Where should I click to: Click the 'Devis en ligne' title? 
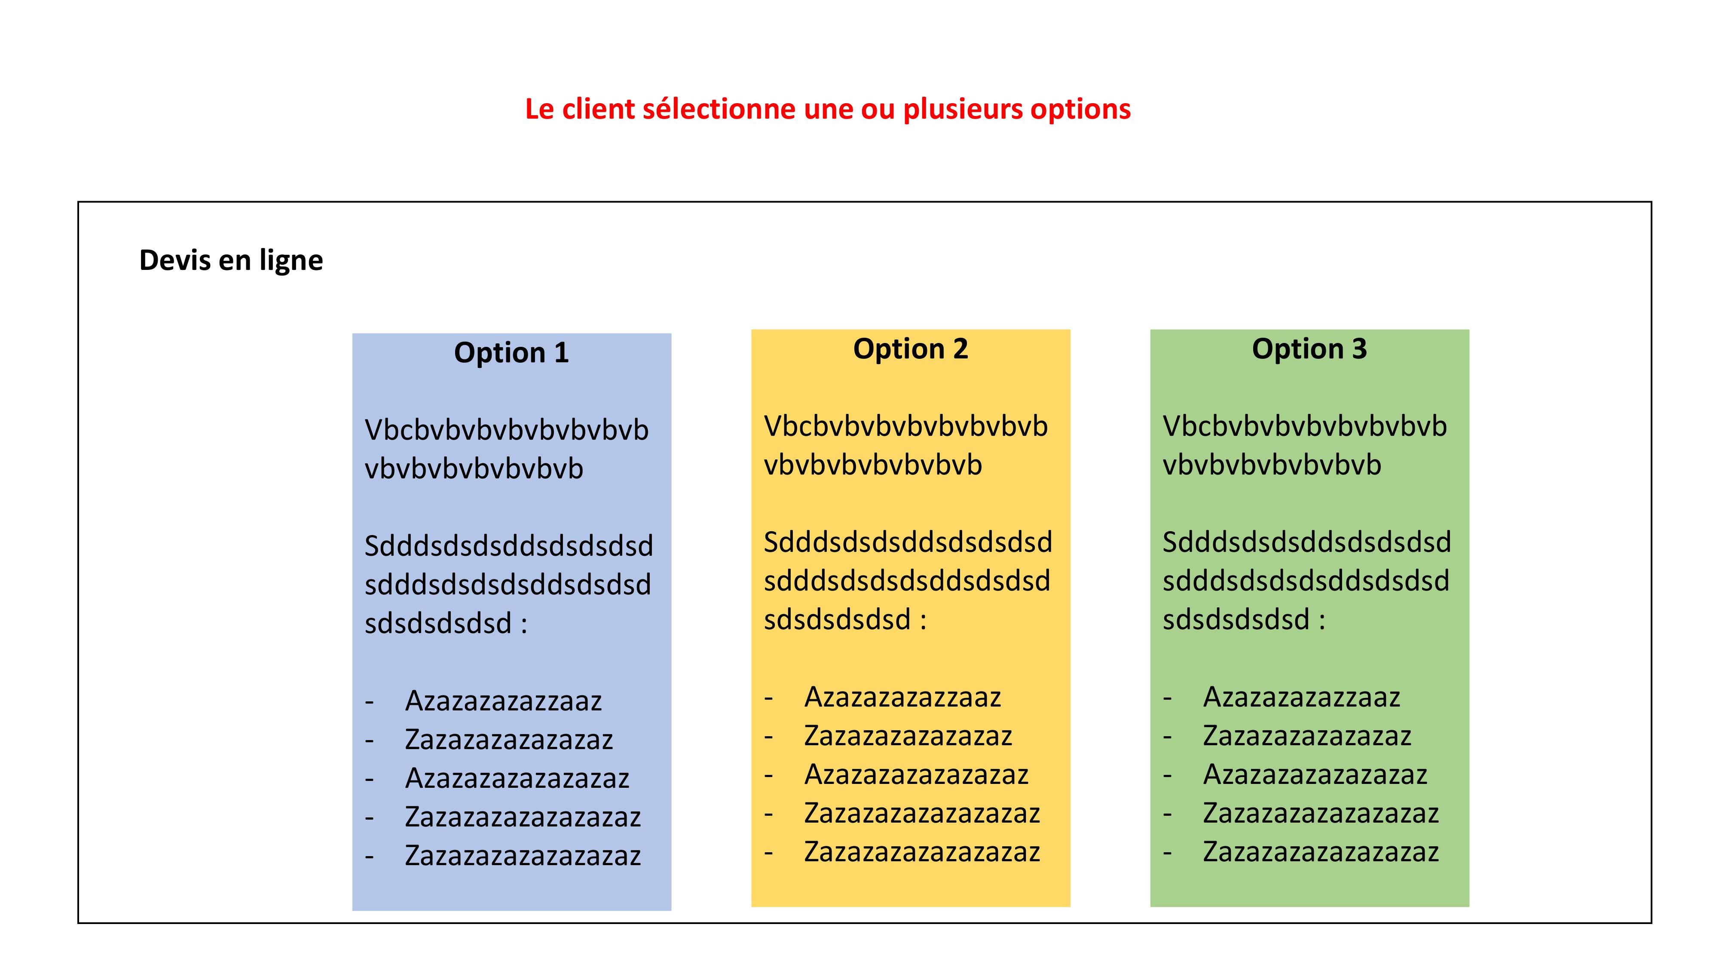pyautogui.click(x=231, y=260)
